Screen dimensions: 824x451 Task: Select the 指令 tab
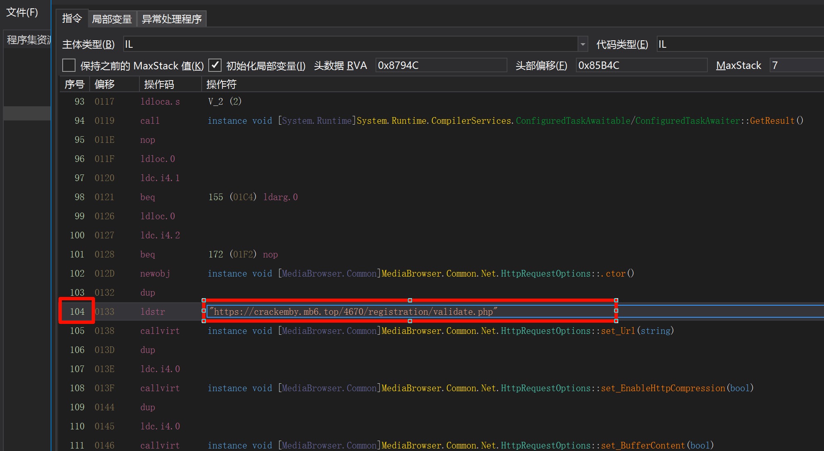point(72,18)
